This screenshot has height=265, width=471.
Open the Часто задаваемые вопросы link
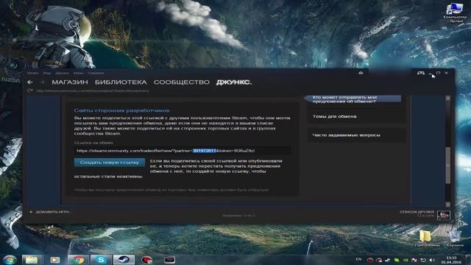[x=357, y=135]
